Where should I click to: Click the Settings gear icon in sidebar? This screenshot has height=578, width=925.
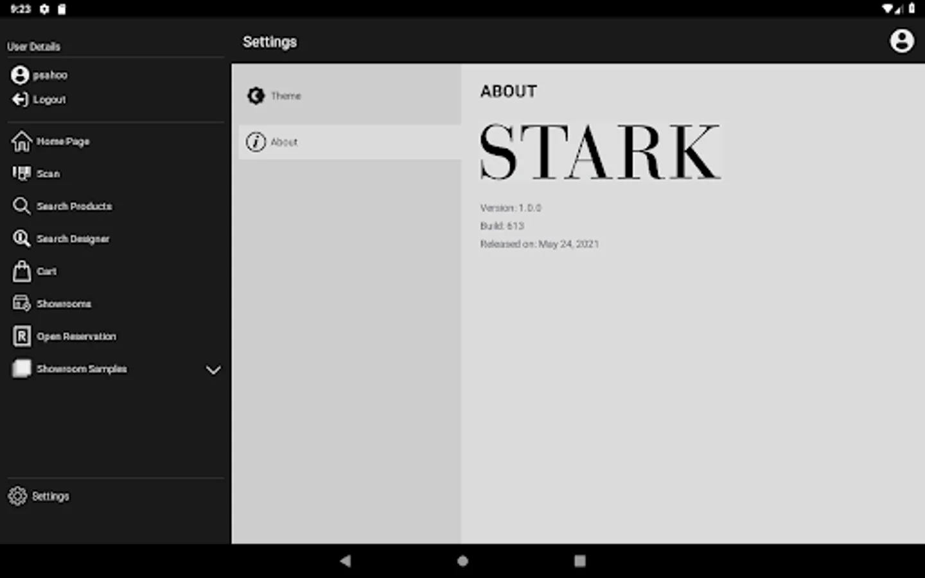point(17,496)
